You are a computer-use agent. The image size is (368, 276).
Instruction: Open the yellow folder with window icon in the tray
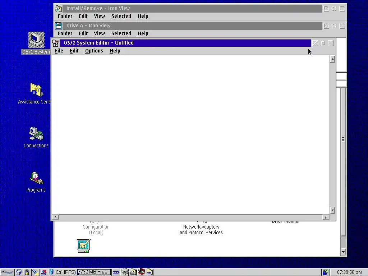point(150,272)
